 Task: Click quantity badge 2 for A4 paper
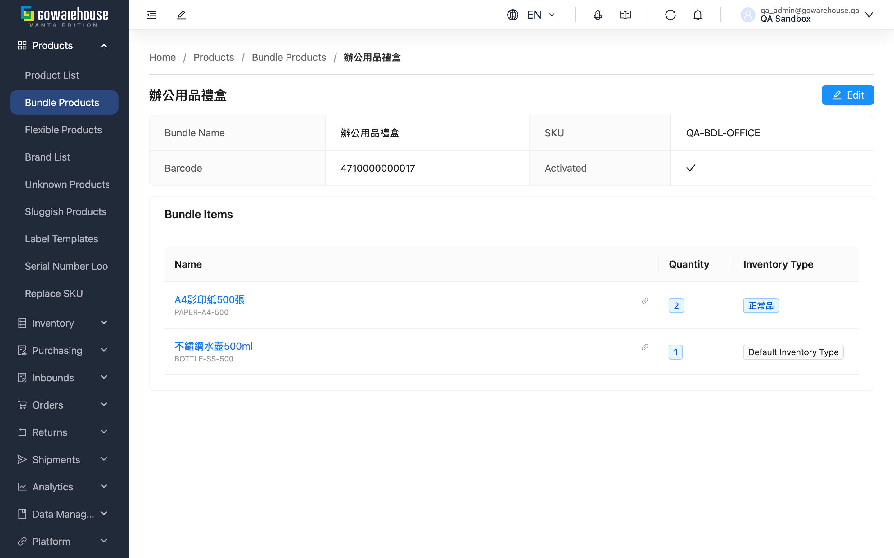[676, 306]
